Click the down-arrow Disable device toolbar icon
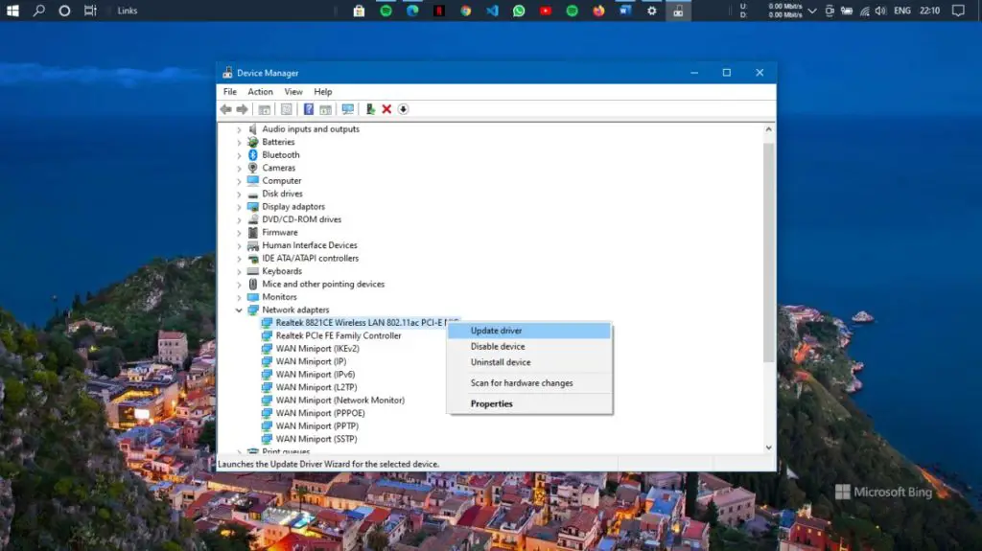Screen dimensions: 982x551 click(x=404, y=109)
